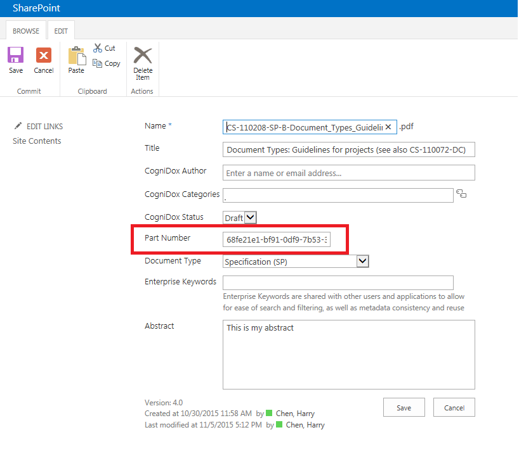Switch to the BROWSE tab
The width and height of the screenshot is (519, 456).
pyautogui.click(x=25, y=30)
